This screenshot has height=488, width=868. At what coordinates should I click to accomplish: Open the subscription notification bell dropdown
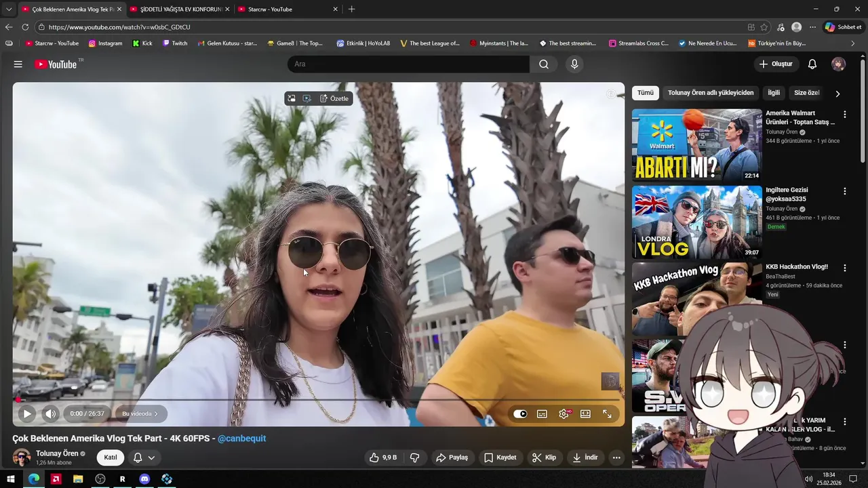pyautogui.click(x=144, y=457)
